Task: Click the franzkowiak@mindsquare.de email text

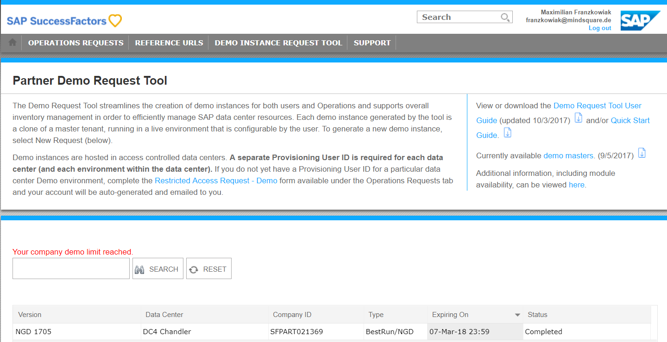Action: (568, 20)
